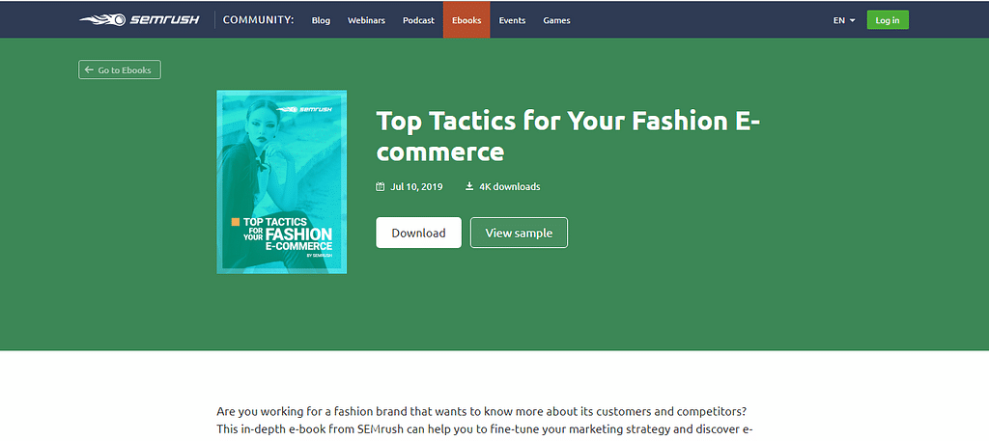Click the Go to Ebooks back button

(x=120, y=69)
